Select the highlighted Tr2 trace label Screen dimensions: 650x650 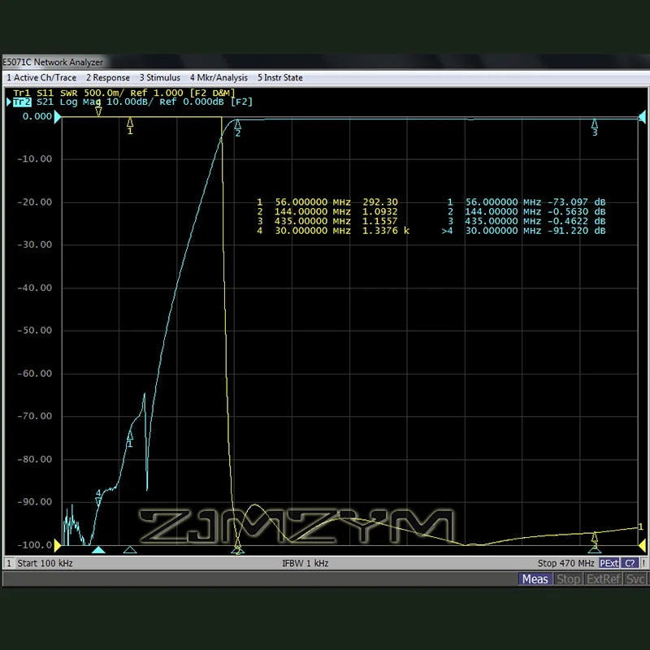click(22, 102)
